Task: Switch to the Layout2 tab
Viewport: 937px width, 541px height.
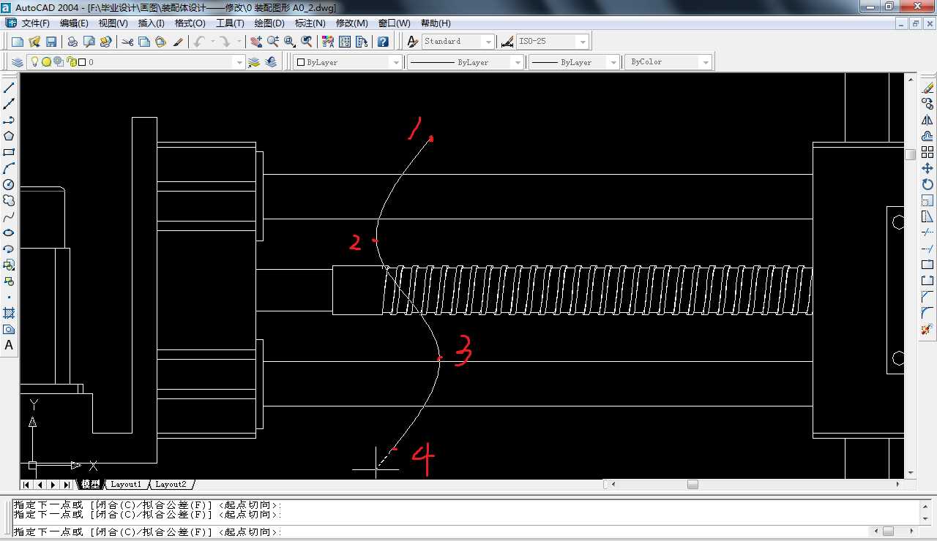Action: click(x=171, y=485)
